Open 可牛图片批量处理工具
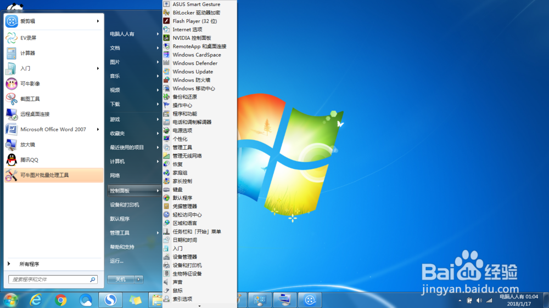The height and width of the screenshot is (308, 549). click(54, 175)
